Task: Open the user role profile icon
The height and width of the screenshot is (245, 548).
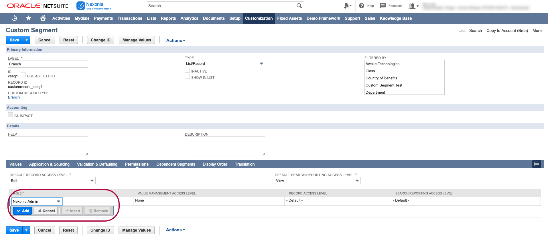Action: click(413, 6)
